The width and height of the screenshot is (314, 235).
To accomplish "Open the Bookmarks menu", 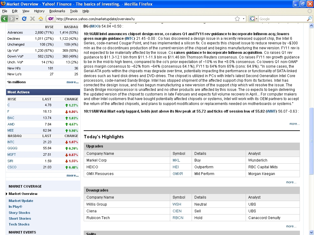I will [x=57, y=11].
